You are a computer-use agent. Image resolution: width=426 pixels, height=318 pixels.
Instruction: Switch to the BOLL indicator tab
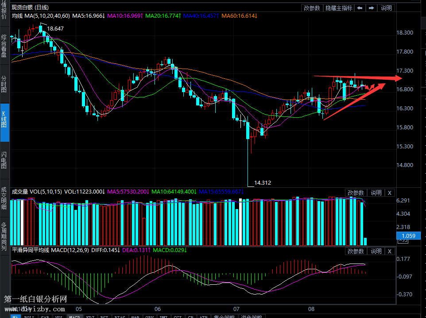pos(29,316)
